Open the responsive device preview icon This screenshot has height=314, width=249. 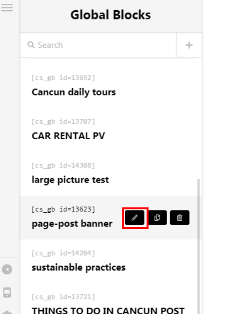(x=7, y=293)
